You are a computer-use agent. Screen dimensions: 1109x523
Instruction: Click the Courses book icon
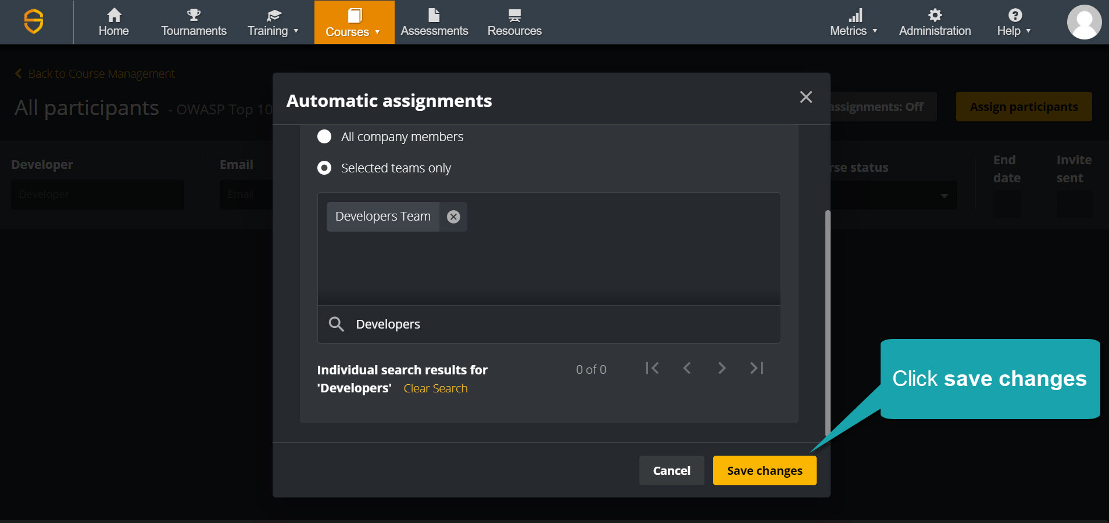point(355,15)
